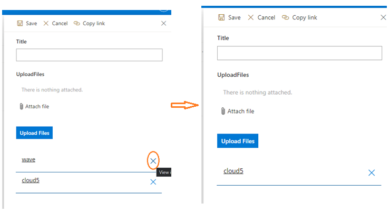This screenshot has height=213, width=390.
Task: Click Cancel in the right panel toolbar
Action: (x=261, y=17)
